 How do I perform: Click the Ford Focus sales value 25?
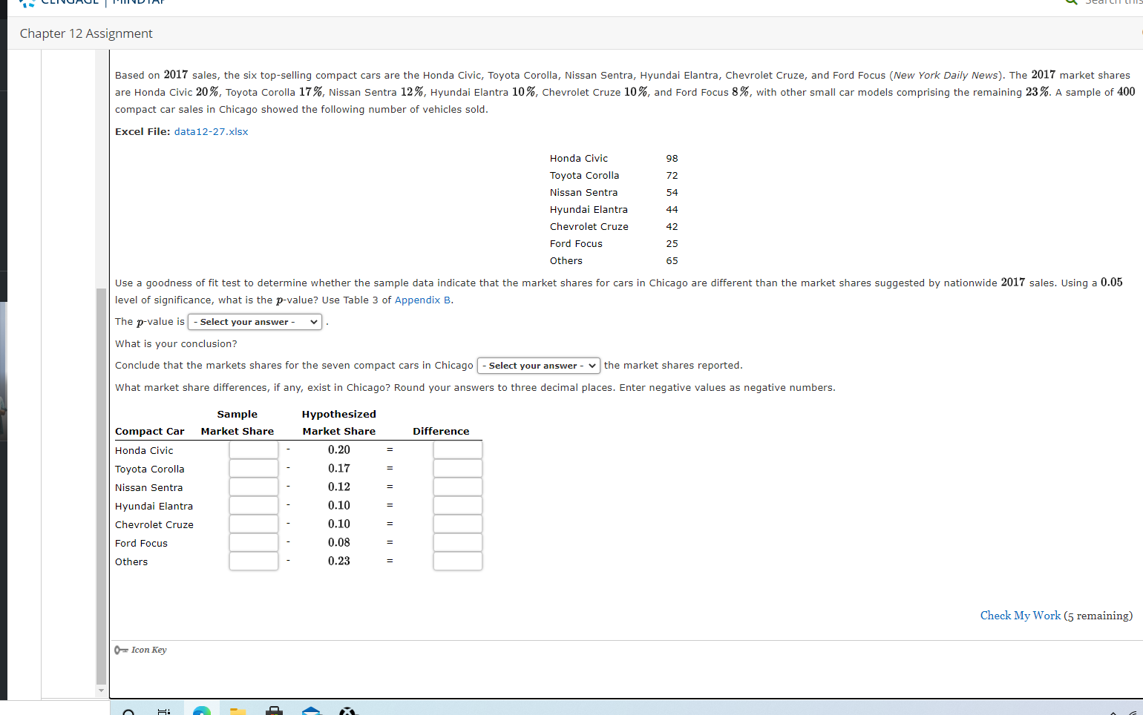(672, 244)
